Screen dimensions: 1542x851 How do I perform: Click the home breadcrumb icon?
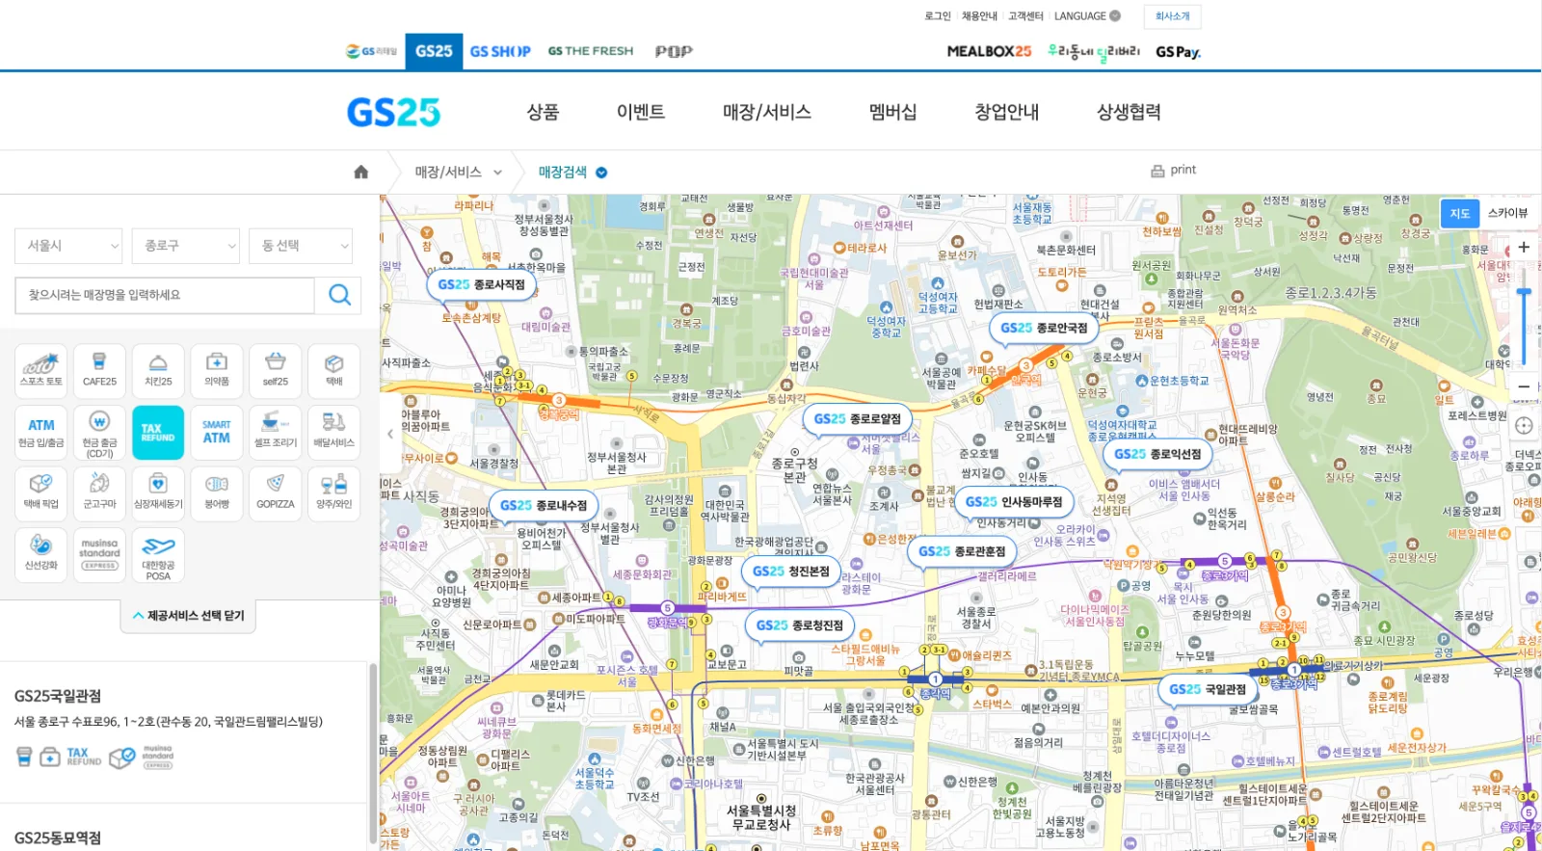click(361, 172)
